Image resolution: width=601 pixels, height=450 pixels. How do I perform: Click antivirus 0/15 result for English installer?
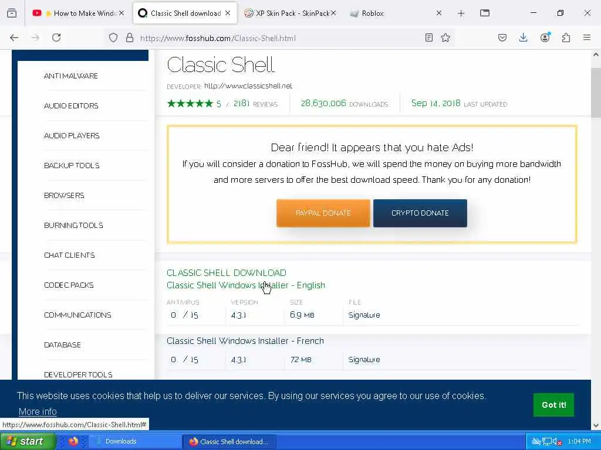coord(184,315)
